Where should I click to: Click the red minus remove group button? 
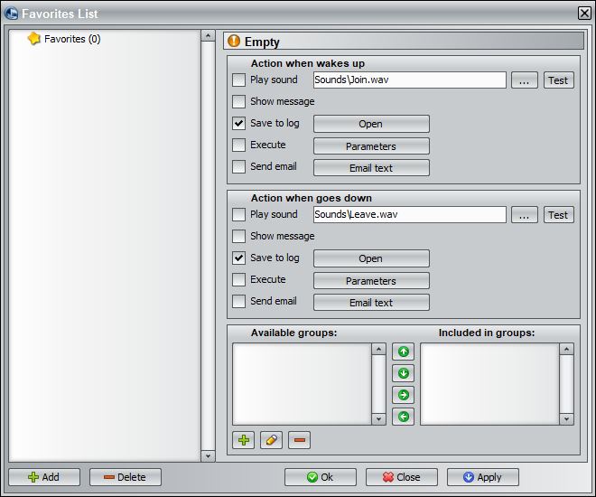point(300,440)
